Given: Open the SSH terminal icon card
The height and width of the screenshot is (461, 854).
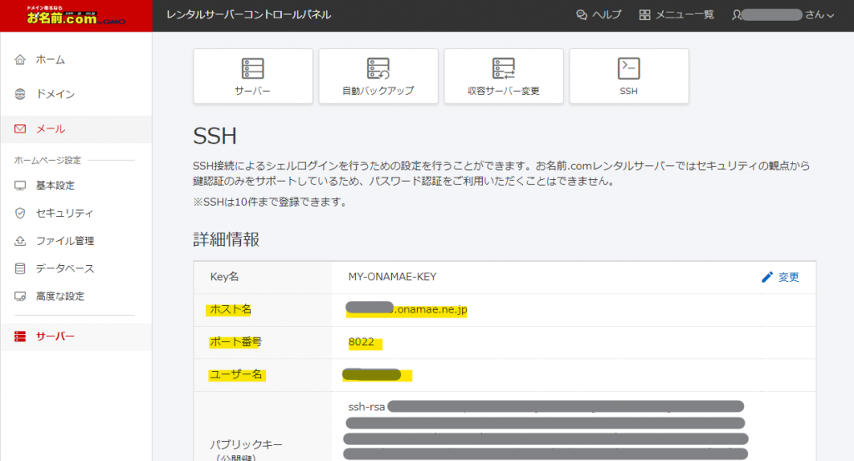Looking at the screenshot, I should (x=628, y=76).
